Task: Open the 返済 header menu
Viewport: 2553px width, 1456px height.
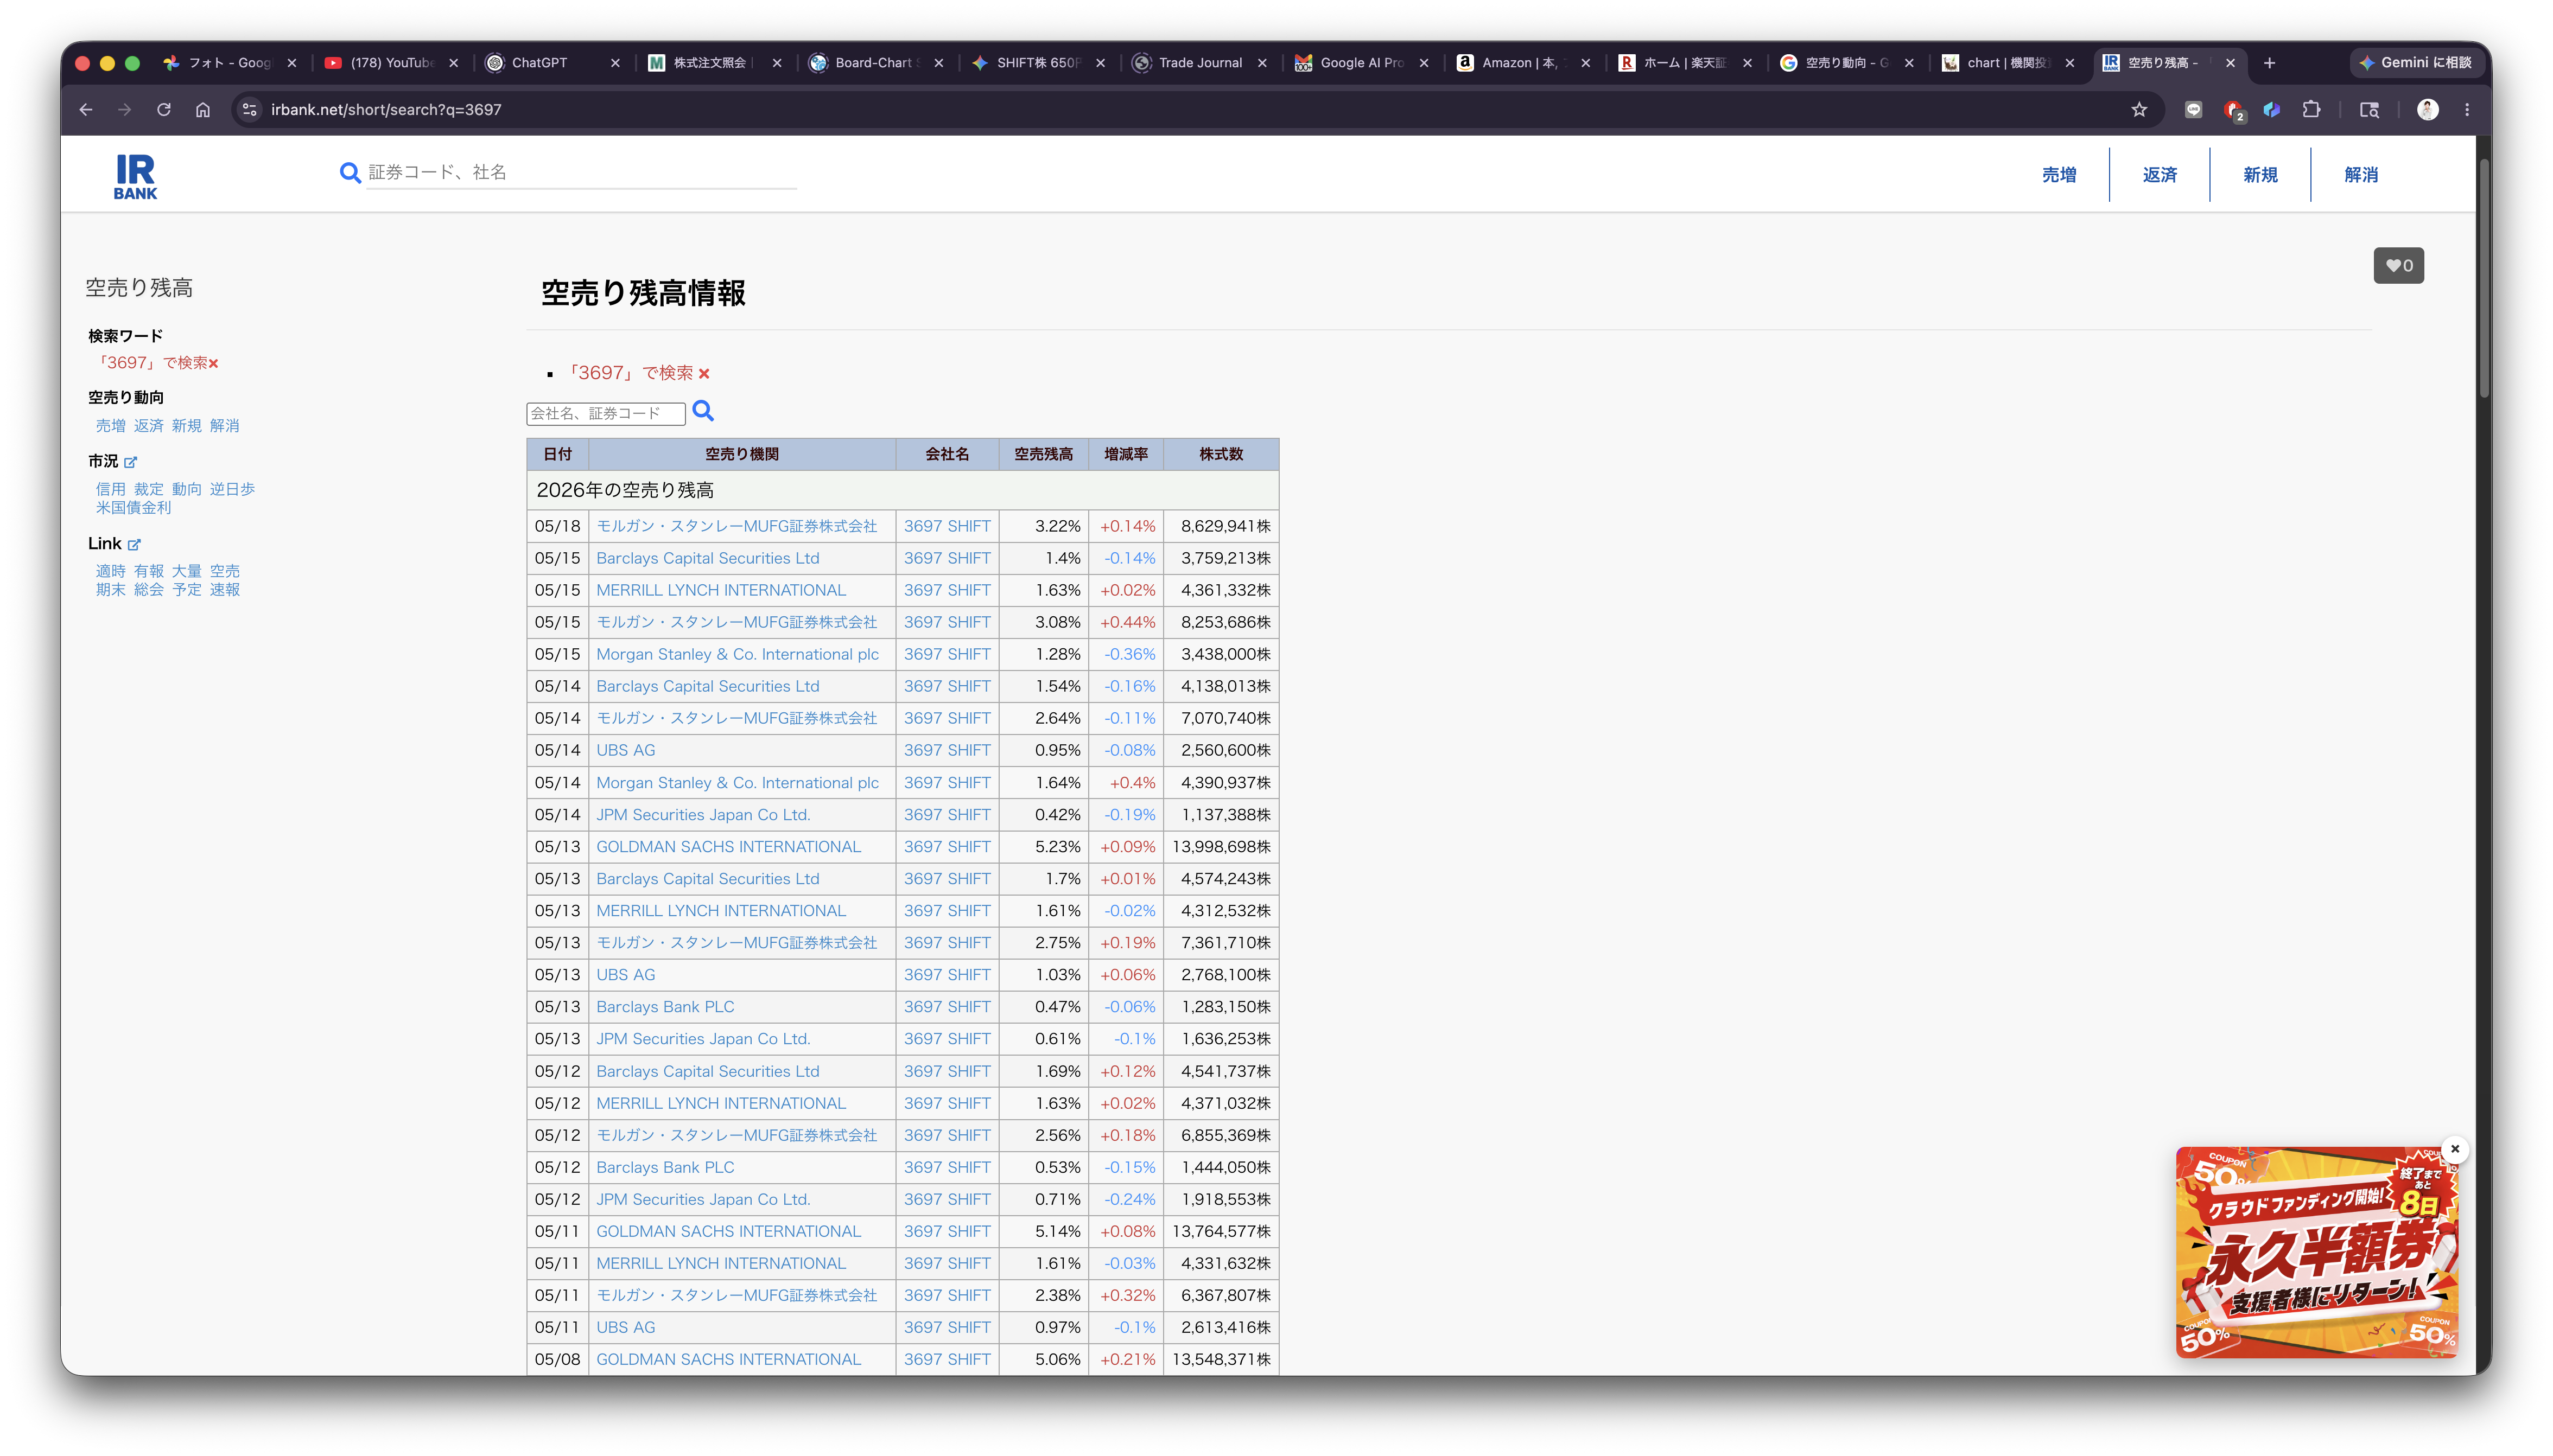Action: pyautogui.click(x=2160, y=175)
